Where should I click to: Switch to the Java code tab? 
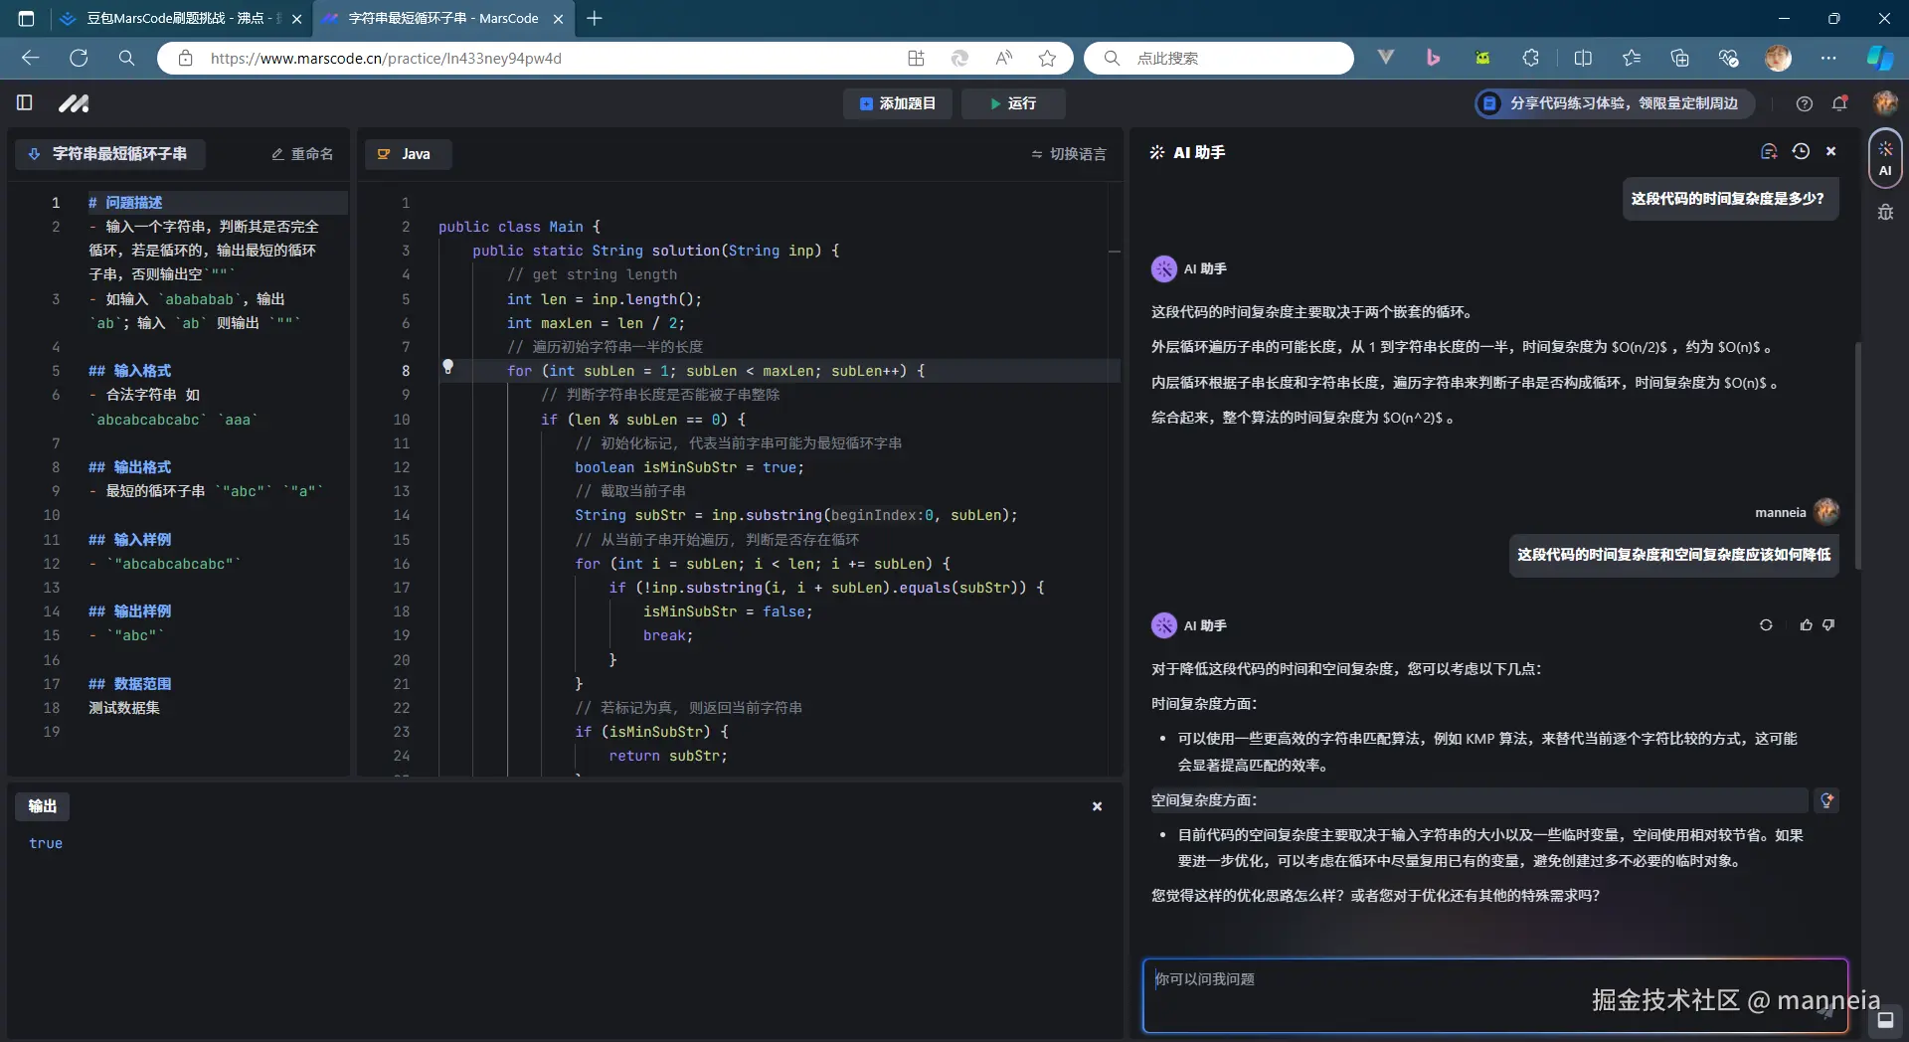click(409, 154)
